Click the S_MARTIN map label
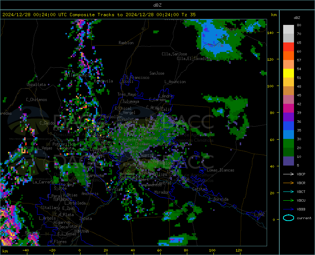Image resolution: width=315 pixels, height=255 pixels. pyautogui.click(x=145, y=156)
